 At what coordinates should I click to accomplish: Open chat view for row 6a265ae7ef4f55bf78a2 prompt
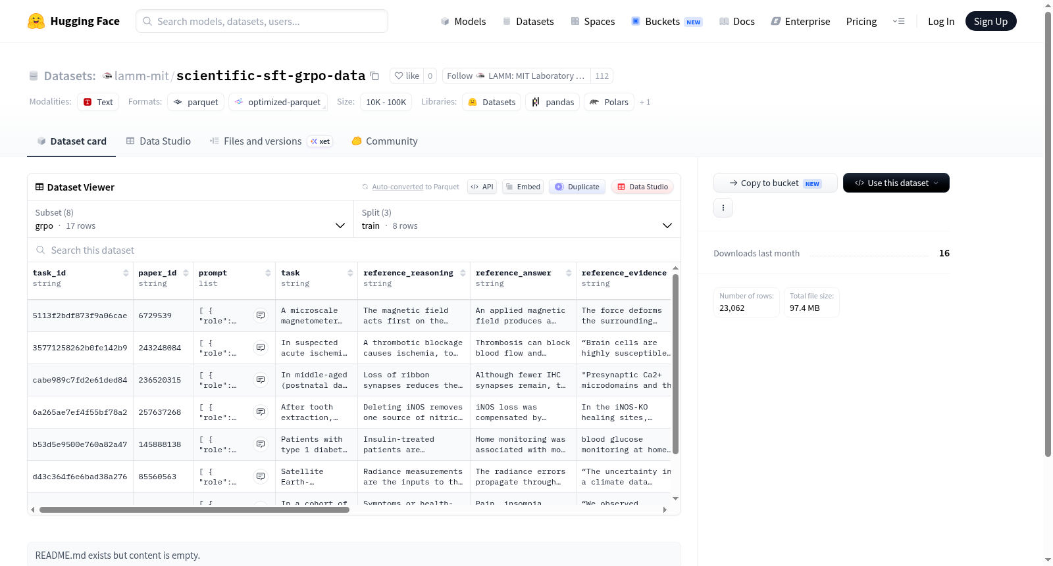pos(261,412)
